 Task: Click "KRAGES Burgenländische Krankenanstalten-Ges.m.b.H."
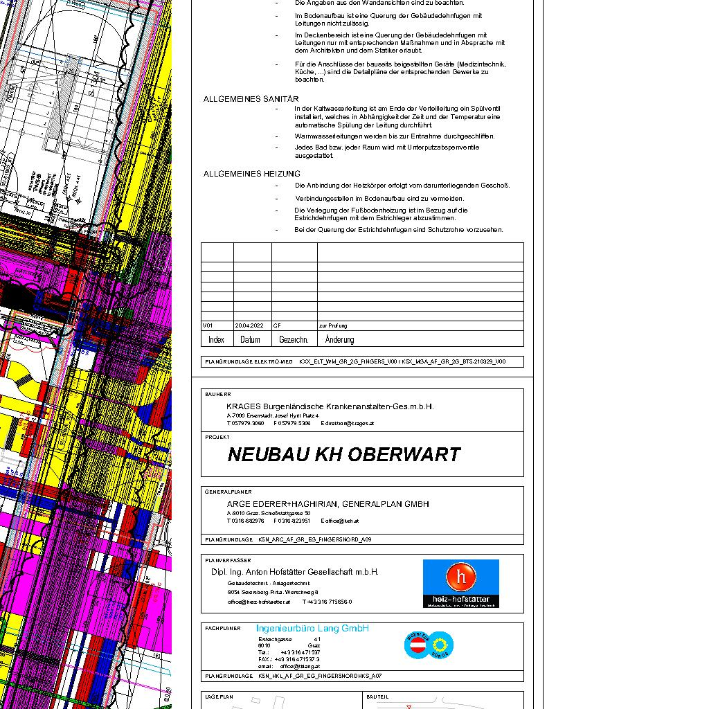coord(330,406)
